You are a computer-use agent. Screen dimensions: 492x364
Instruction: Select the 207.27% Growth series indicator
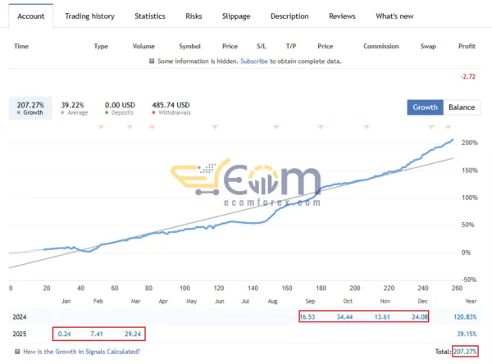point(29,108)
